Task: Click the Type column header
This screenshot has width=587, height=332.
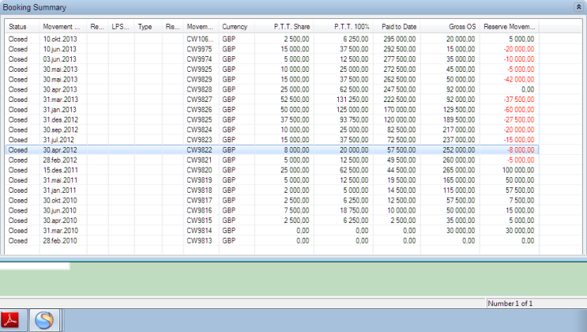Action: (145, 26)
